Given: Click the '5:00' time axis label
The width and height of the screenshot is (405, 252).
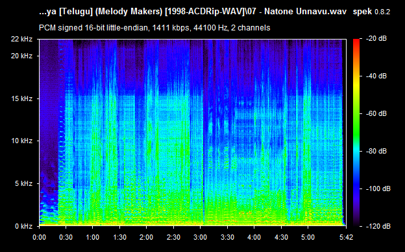Looking at the screenshot, I should [x=308, y=237].
